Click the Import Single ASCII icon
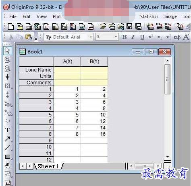 pyautogui.click(x=160, y=27)
